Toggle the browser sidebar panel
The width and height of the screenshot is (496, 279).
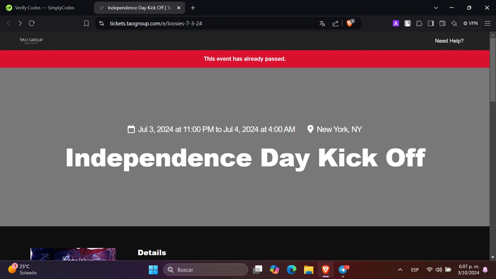(431, 23)
